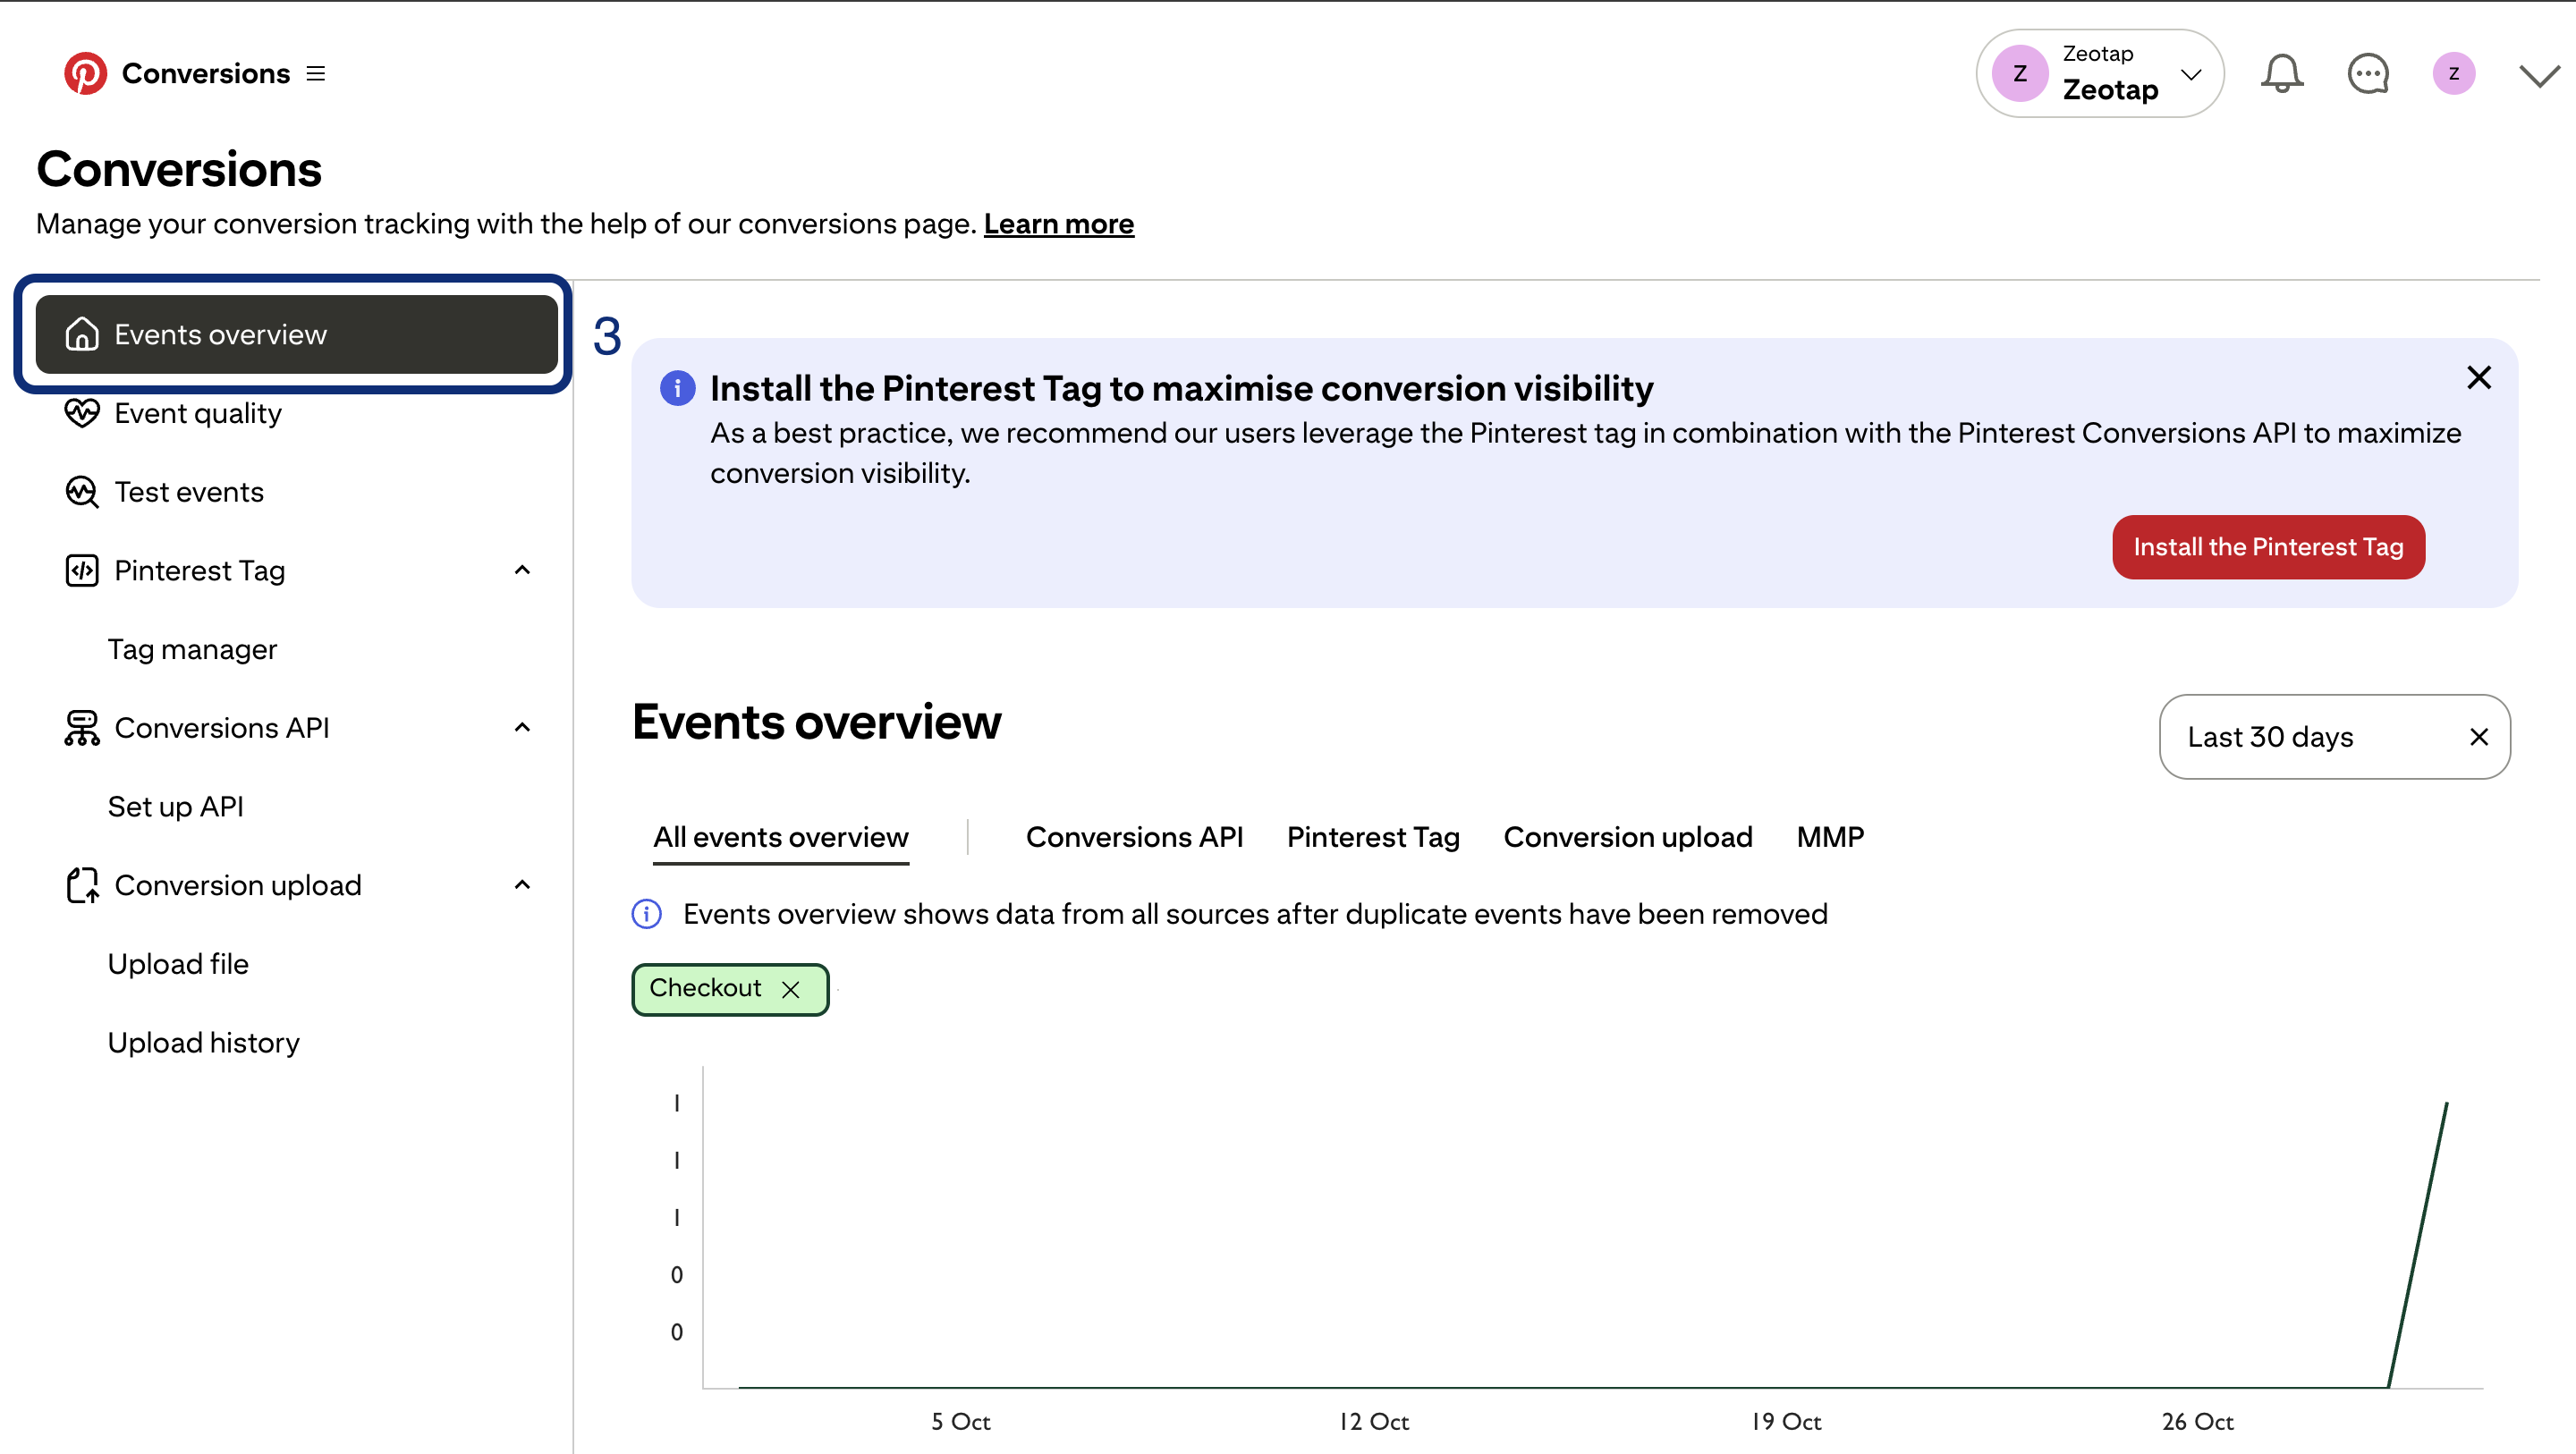2576x1454 pixels.
Task: Collapse the Conversions API sidebar section
Action: [522, 728]
